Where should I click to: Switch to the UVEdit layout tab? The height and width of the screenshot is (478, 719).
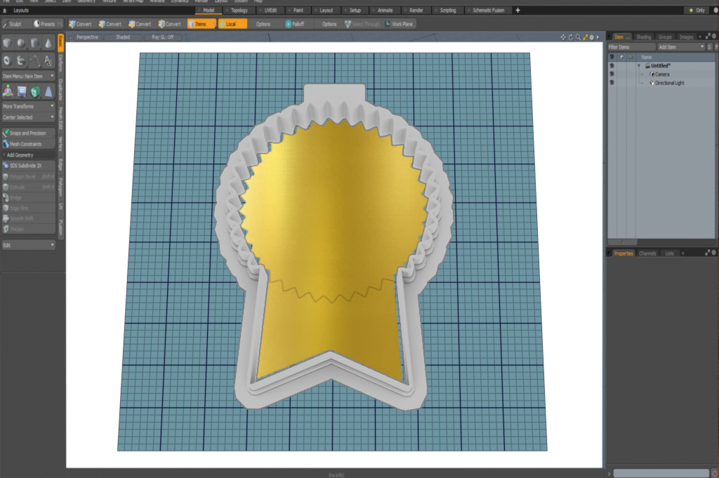coord(270,10)
